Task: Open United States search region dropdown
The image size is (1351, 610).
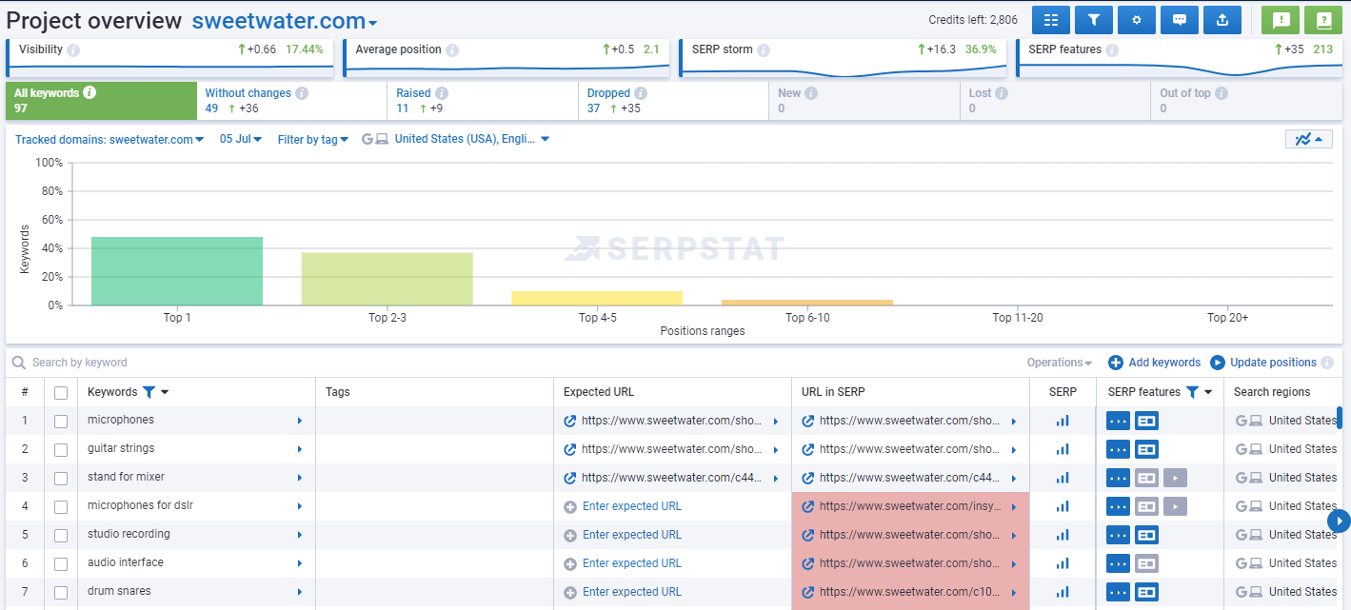Action: 472,139
